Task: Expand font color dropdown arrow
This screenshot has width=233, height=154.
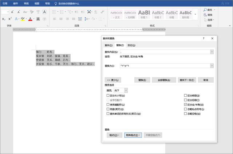Action: click(x=34, y=19)
